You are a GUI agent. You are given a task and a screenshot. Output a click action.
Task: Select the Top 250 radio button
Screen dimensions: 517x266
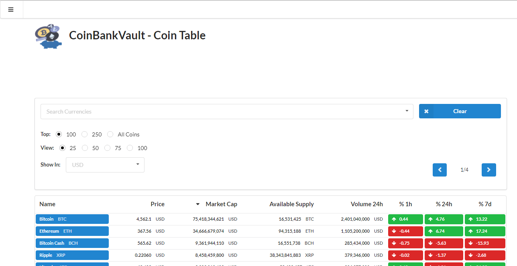tap(84, 134)
